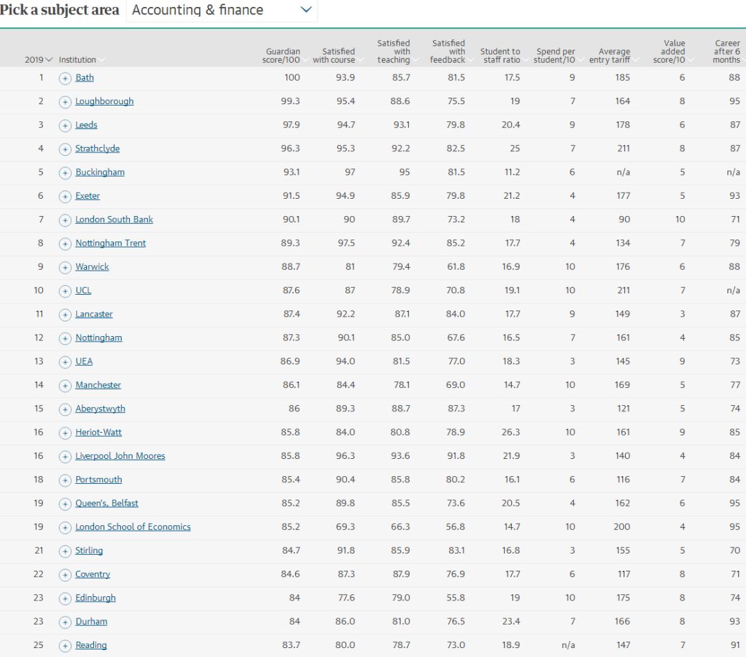The height and width of the screenshot is (657, 746).
Task: Open the Warwick link
Action: (x=93, y=266)
